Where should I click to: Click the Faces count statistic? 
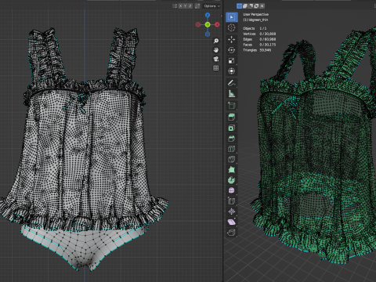(x=259, y=45)
